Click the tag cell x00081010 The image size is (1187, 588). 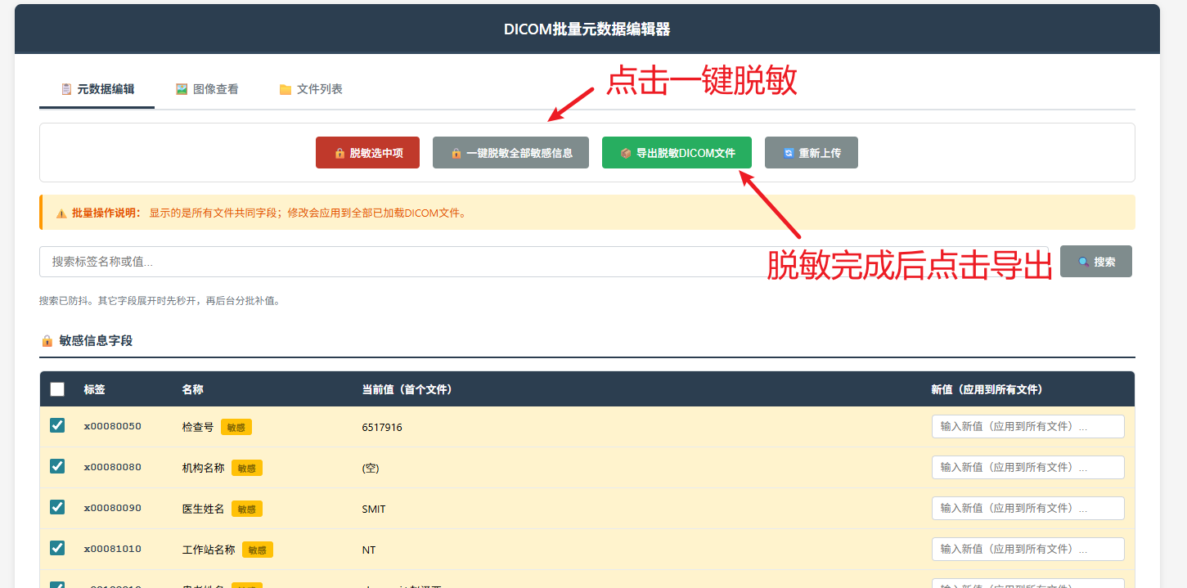click(x=112, y=549)
